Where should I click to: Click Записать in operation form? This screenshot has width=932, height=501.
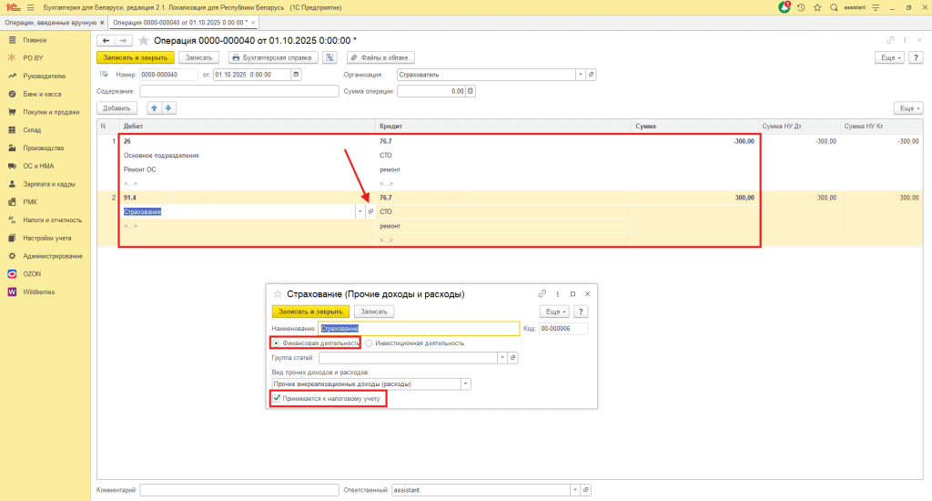point(198,57)
